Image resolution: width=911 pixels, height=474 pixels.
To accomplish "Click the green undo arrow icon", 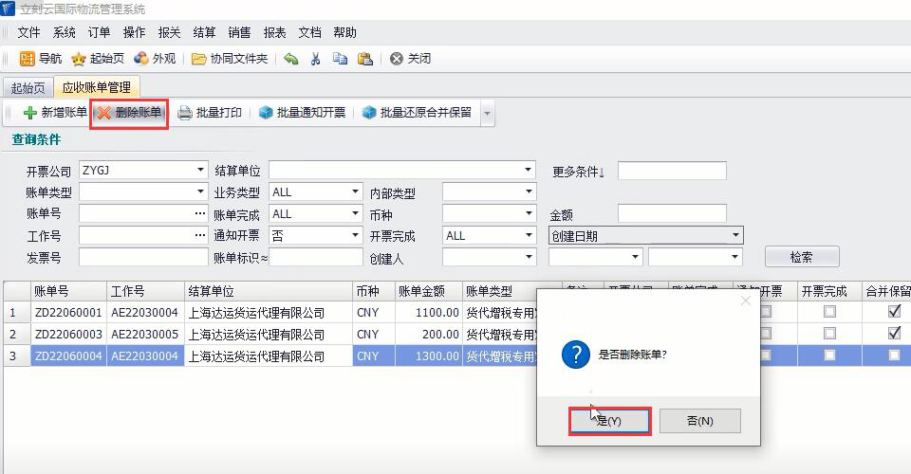I will pos(291,59).
